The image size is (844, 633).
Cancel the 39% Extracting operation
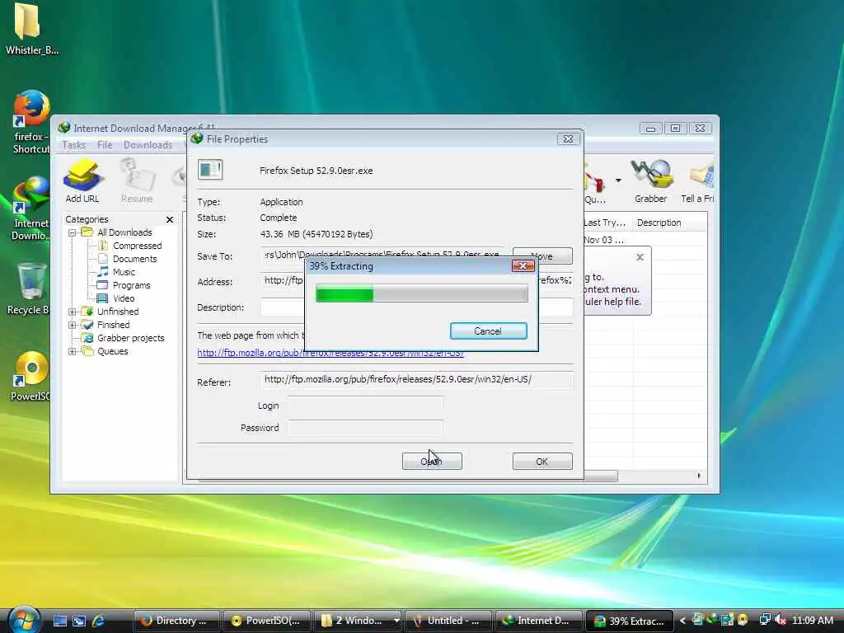click(488, 331)
